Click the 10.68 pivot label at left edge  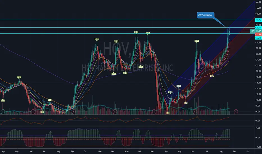[3, 101]
